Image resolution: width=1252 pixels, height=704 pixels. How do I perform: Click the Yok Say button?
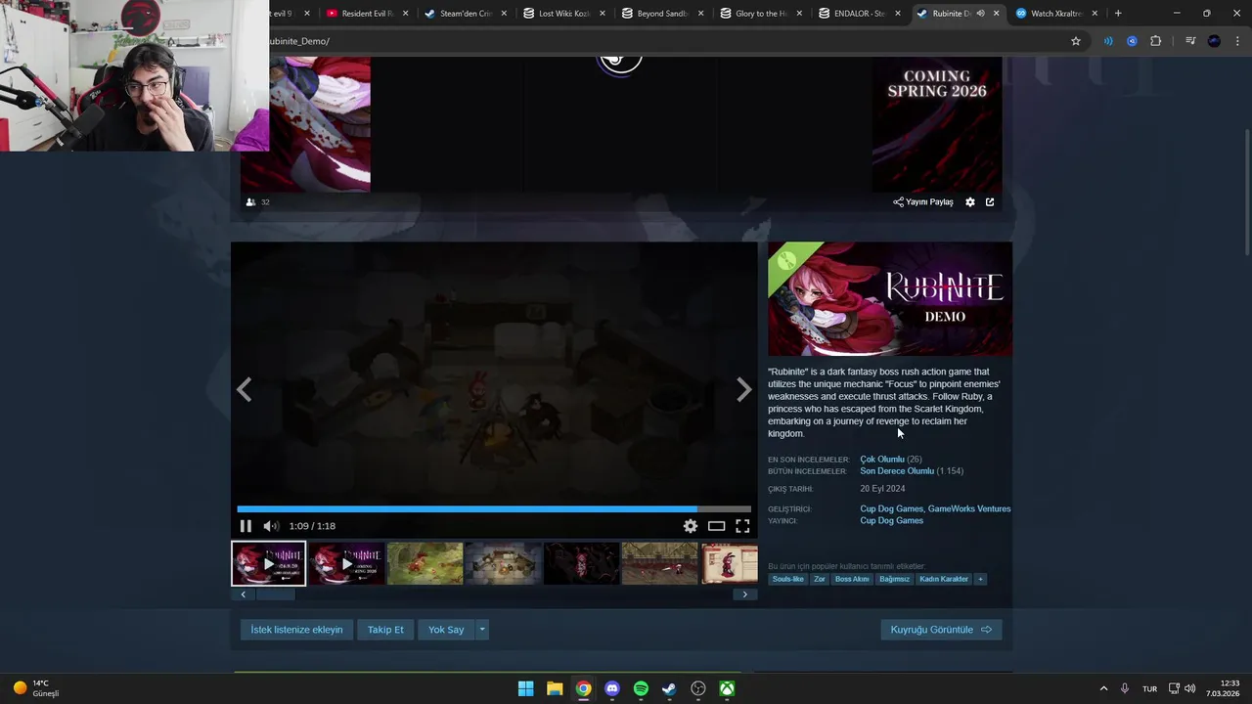[x=446, y=630]
